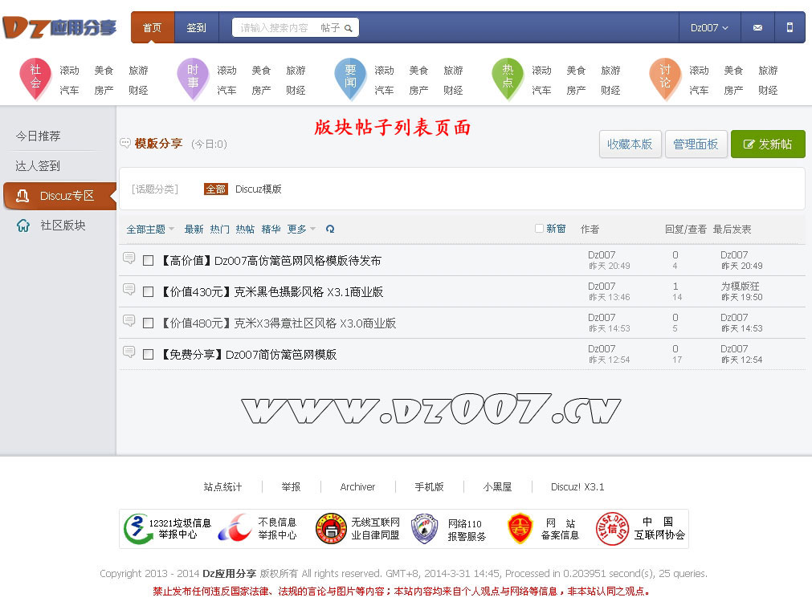The height and width of the screenshot is (614, 812).
Task: Click the speech bubble icon beside 模版分享
Action: pos(124,143)
